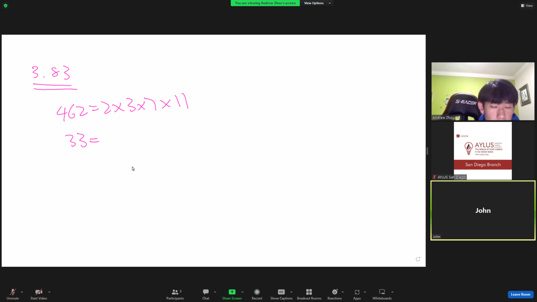Unmute the microphone
This screenshot has width=537, height=302.
[x=13, y=294]
